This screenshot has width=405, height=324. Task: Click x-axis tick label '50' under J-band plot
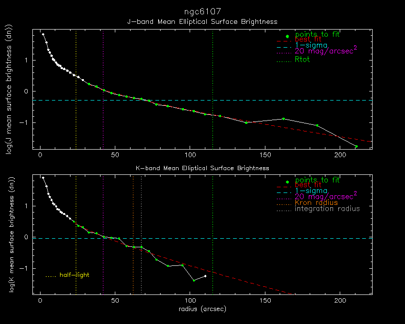pyautogui.click(x=115, y=155)
